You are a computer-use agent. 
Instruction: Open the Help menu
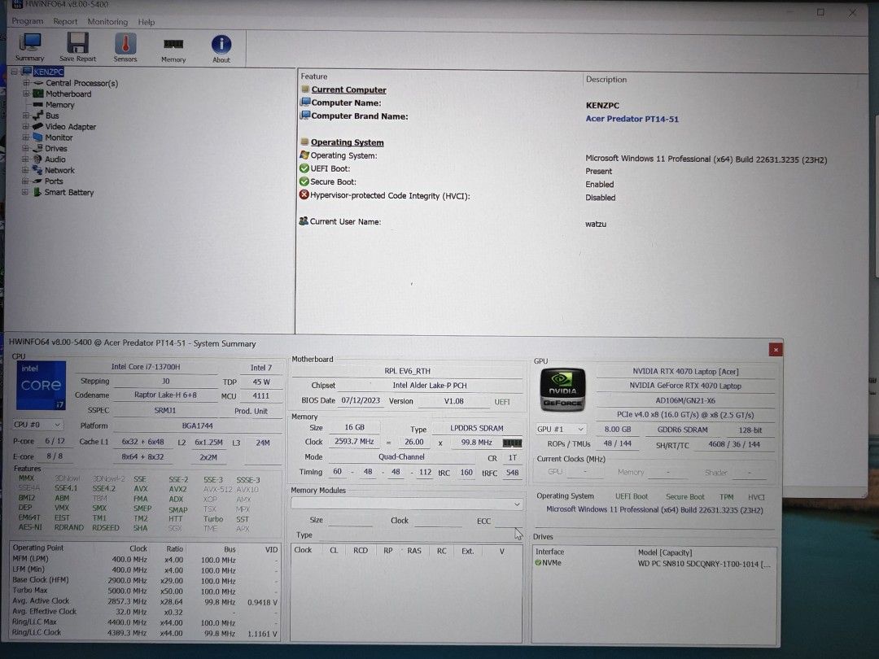tap(146, 22)
